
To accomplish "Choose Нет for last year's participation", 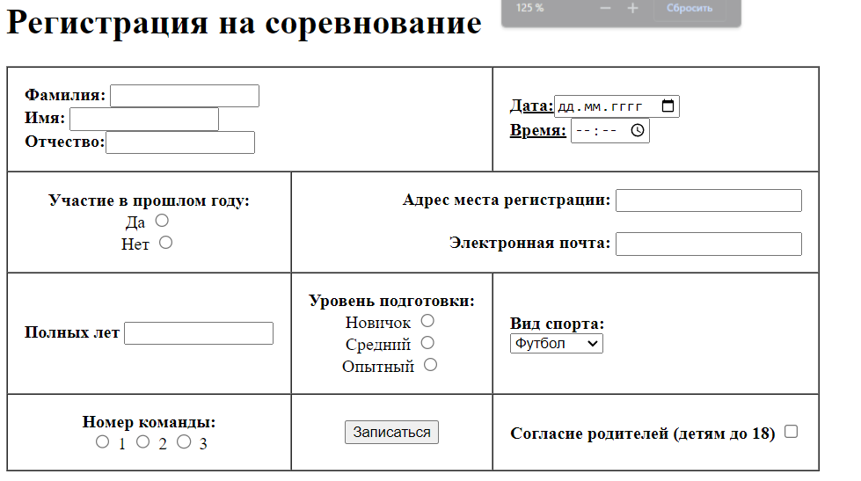I will click(165, 243).
